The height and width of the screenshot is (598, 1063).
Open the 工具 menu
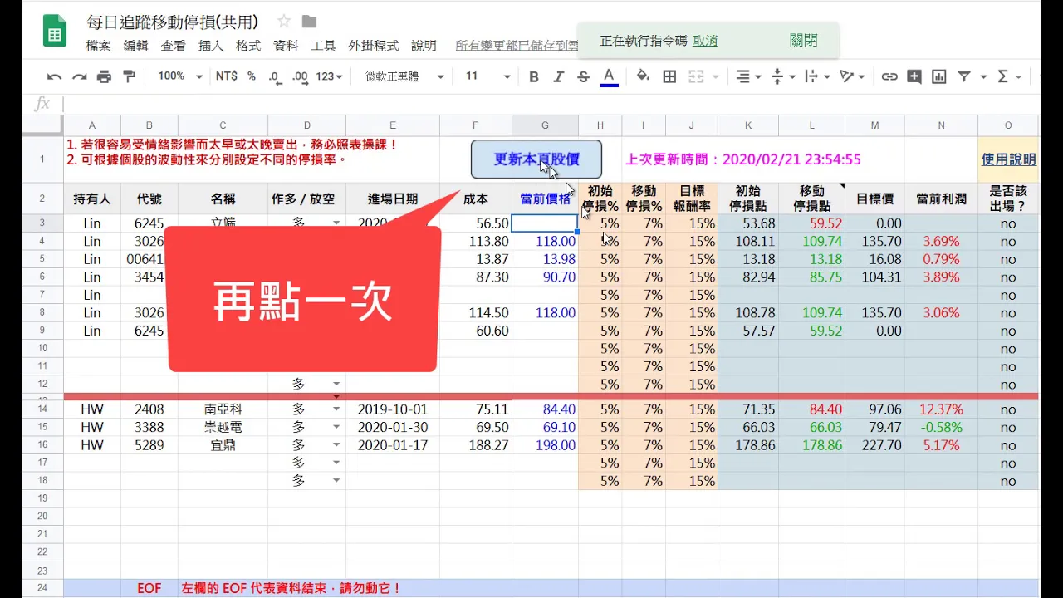323,47
